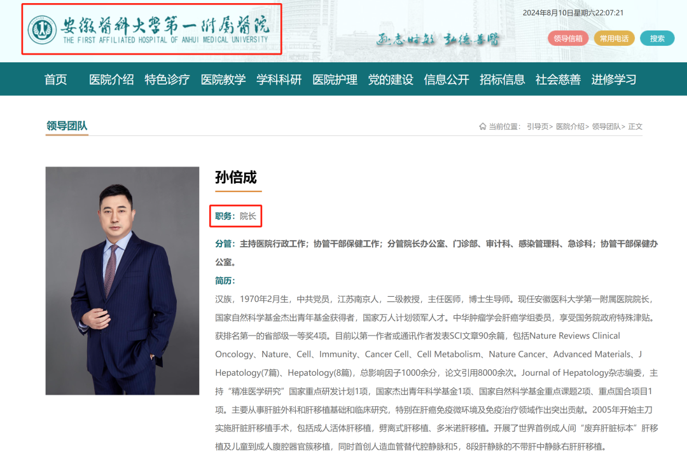687x471 pixels.
Task: Open the 进修学习 menu
Action: click(x=613, y=79)
